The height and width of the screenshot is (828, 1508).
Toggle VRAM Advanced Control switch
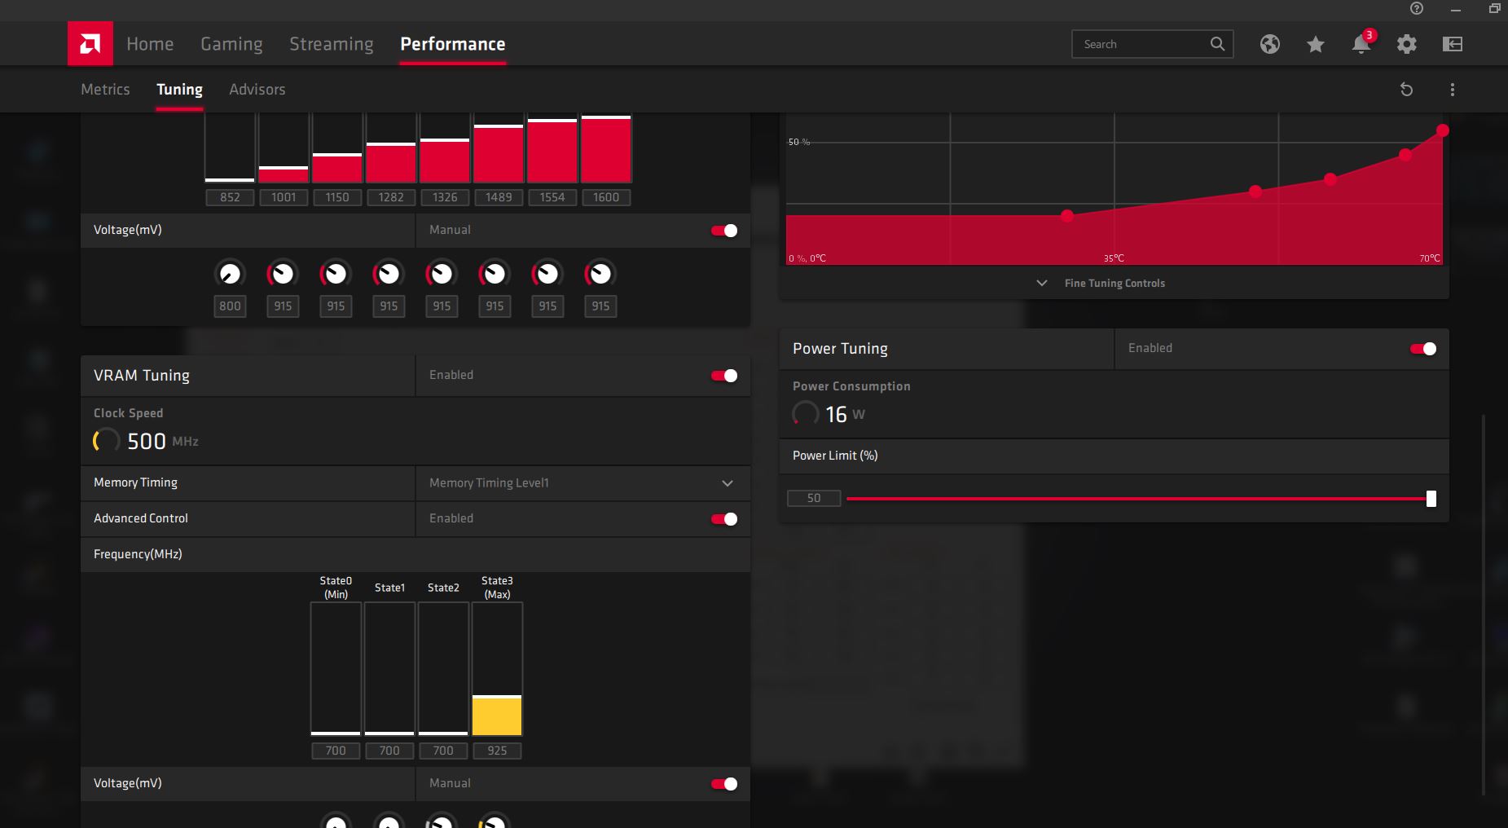click(x=724, y=519)
